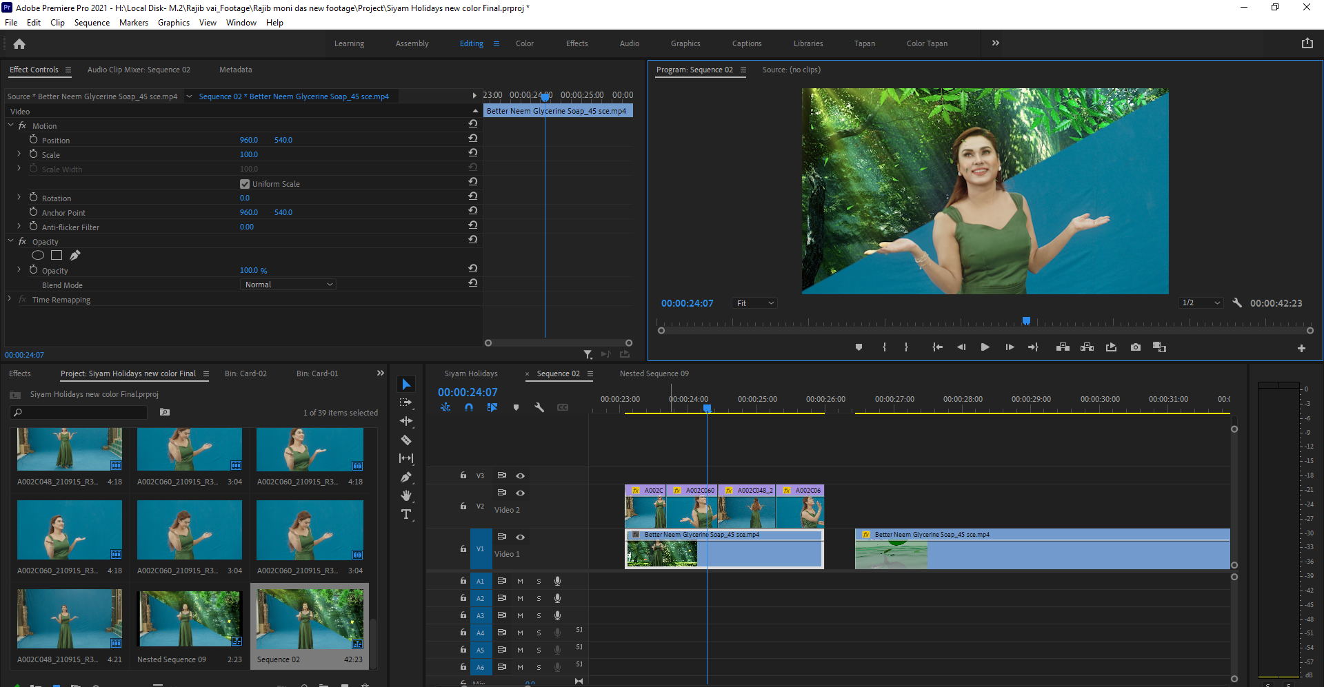1324x687 pixels.
Task: Toggle animation stopwatch for Rotation
Action: click(33, 198)
